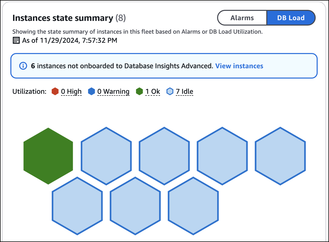
Task: Click the info icon in the notification banner
Action: 23,66
